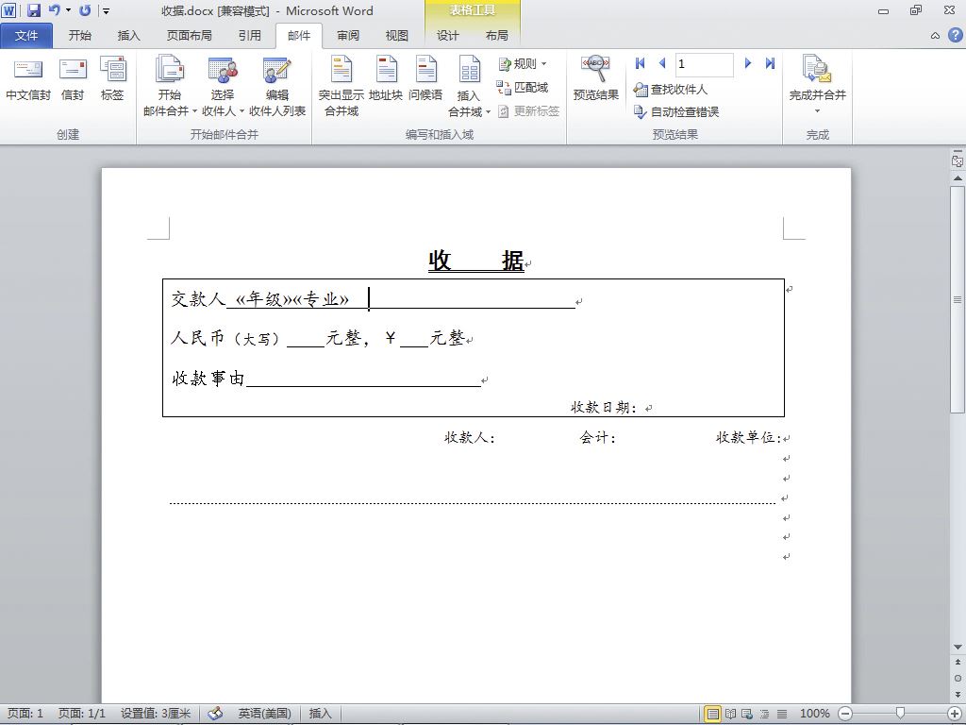
Task: Open 完成并合并 dropdown
Action: click(818, 86)
